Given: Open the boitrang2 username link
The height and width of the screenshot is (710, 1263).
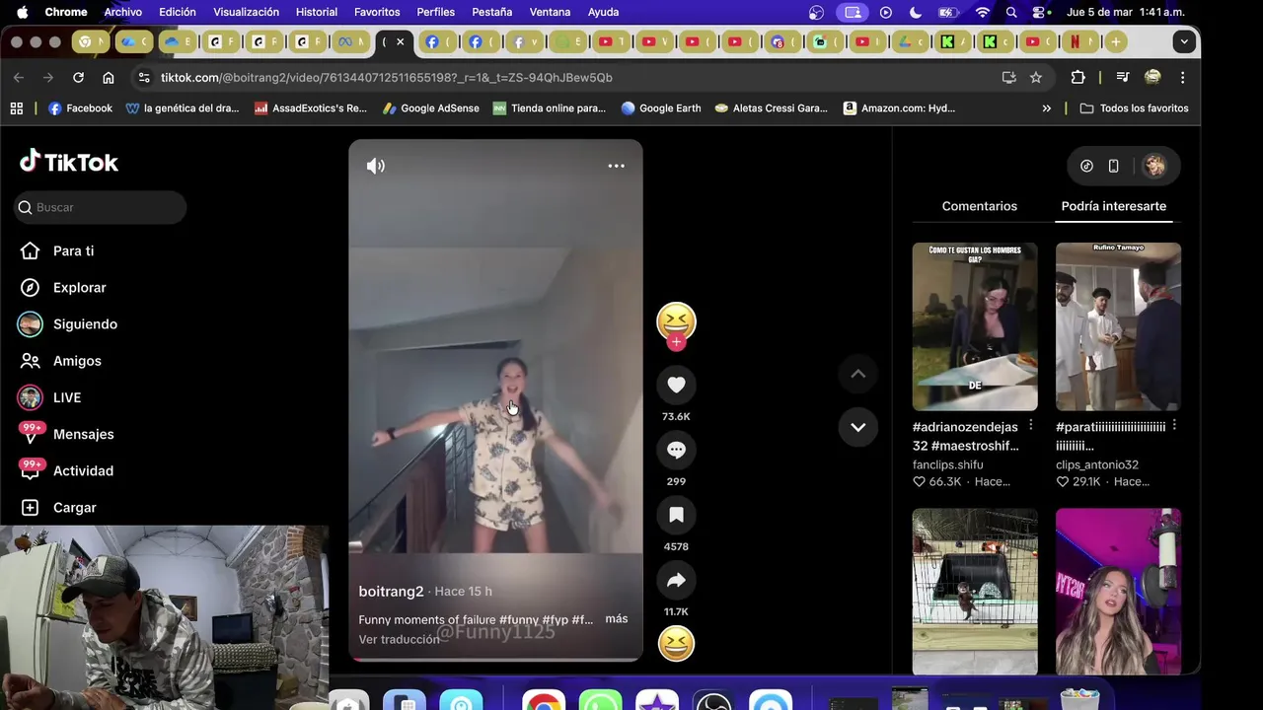Looking at the screenshot, I should [391, 591].
